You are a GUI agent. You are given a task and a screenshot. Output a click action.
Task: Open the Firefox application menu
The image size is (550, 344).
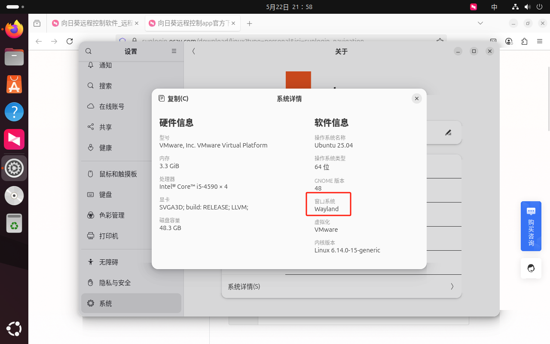click(x=540, y=41)
